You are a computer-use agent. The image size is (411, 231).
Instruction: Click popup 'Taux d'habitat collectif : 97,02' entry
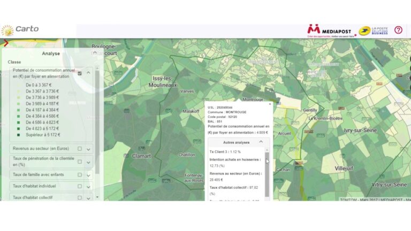[x=234, y=191]
